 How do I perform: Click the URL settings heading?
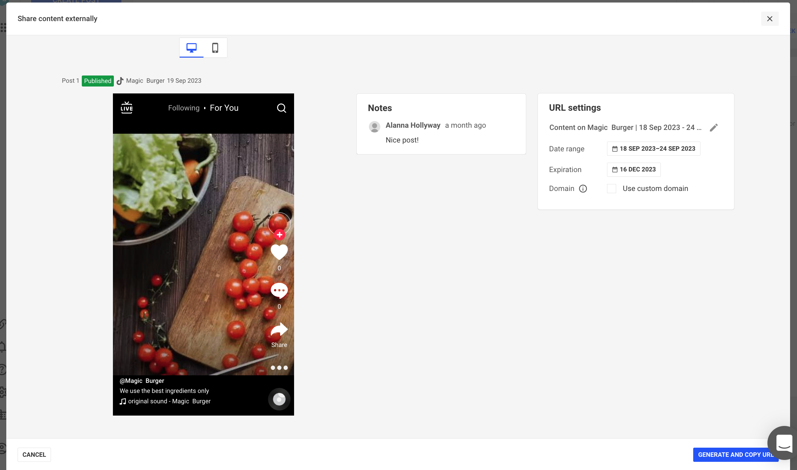pos(575,108)
